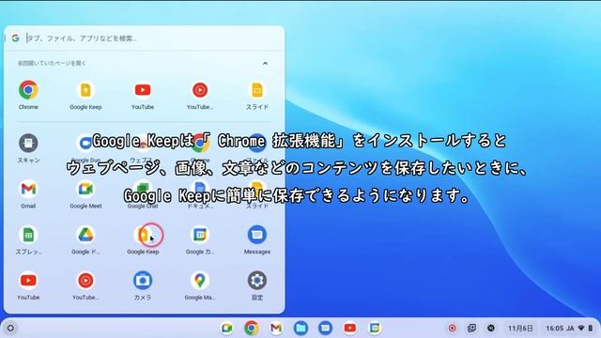Image resolution: width=601 pixels, height=338 pixels.
Task: Open the calendar via the 11月6日 date
Action: click(x=520, y=329)
